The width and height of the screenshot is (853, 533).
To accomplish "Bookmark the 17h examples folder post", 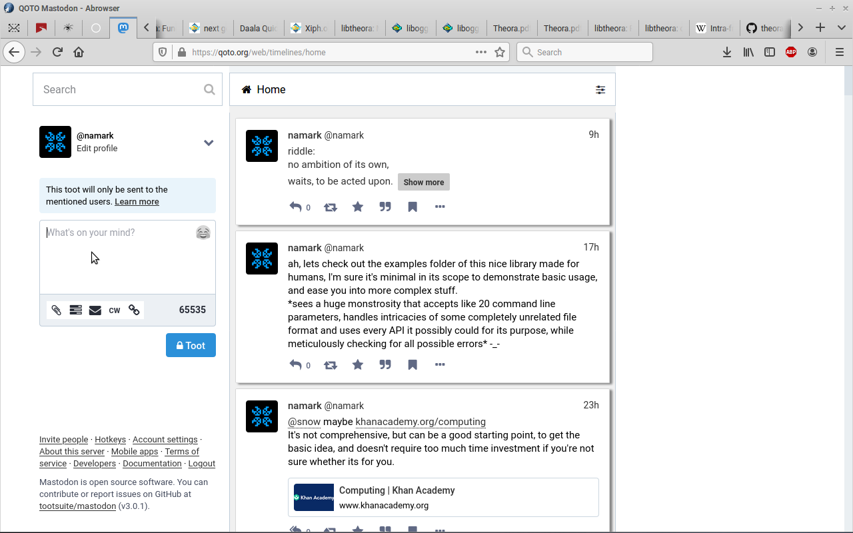I will click(x=413, y=365).
